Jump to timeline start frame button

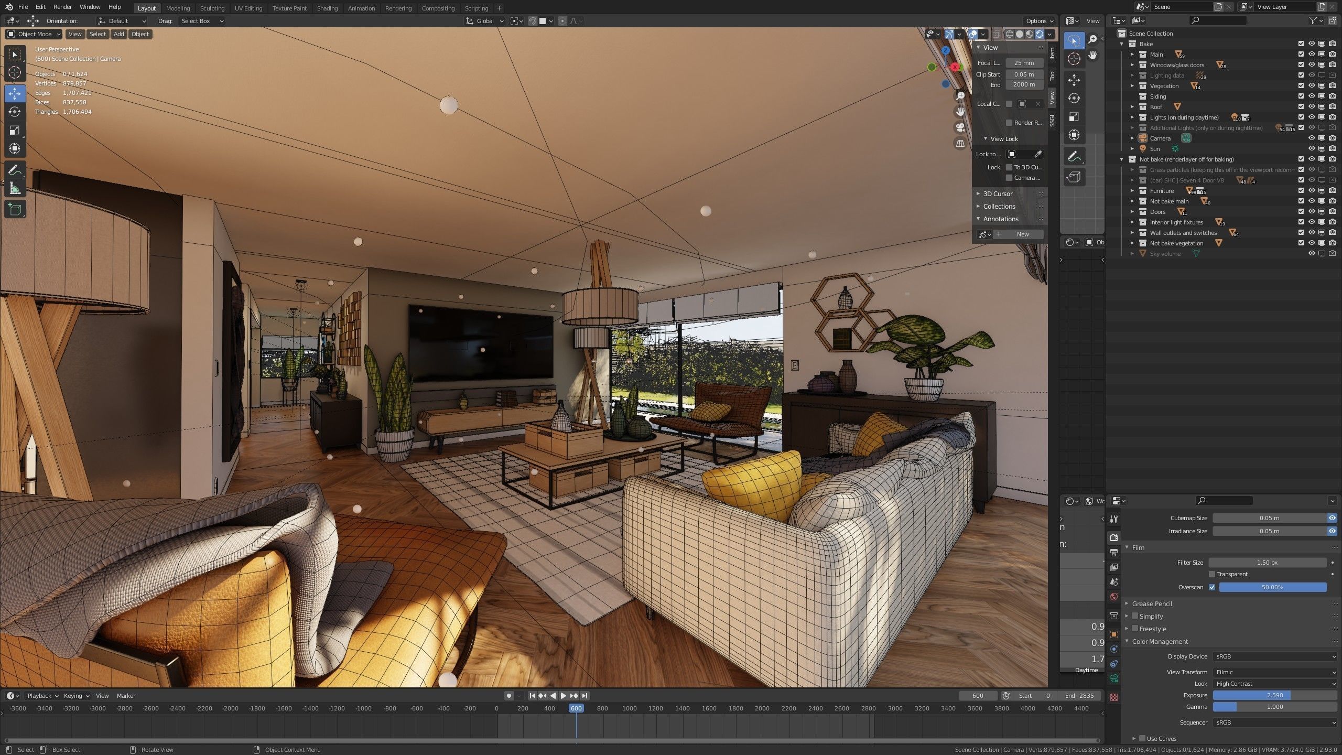tap(532, 696)
